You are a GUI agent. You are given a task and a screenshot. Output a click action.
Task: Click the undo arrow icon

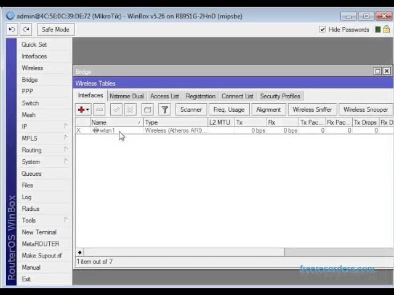pyautogui.click(x=12, y=29)
